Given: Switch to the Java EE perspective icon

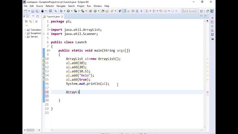Looking at the screenshot, I should [x=208, y=11].
